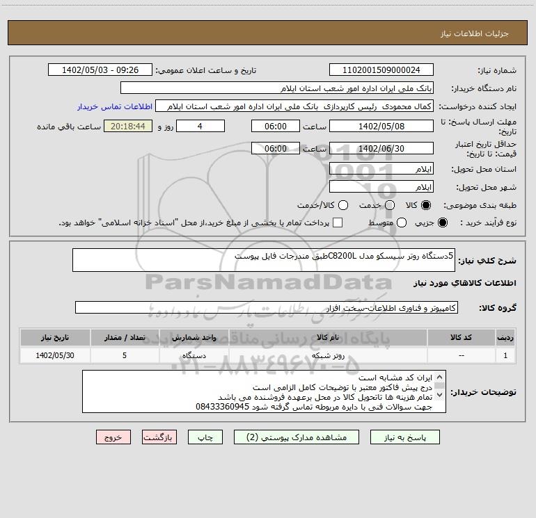Click the جزئیات اطلاعات نیاز page title
Image resolution: width=536 pixels, height=518 pixels.
(x=475, y=33)
